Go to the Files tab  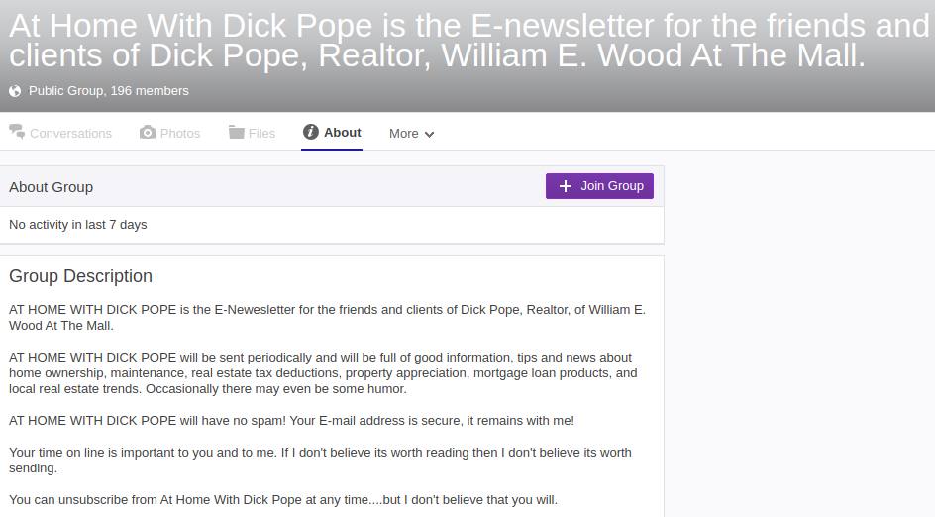pos(261,133)
